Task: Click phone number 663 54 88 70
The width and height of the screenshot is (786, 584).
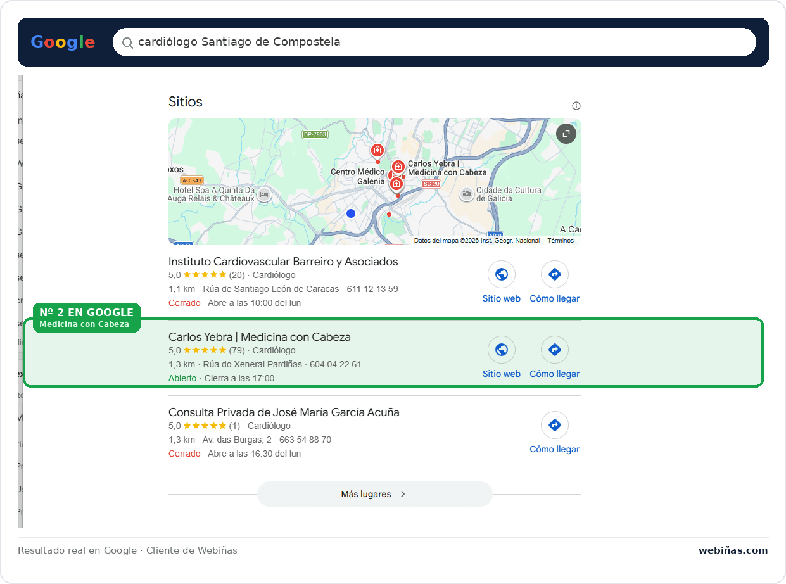Action: point(305,440)
